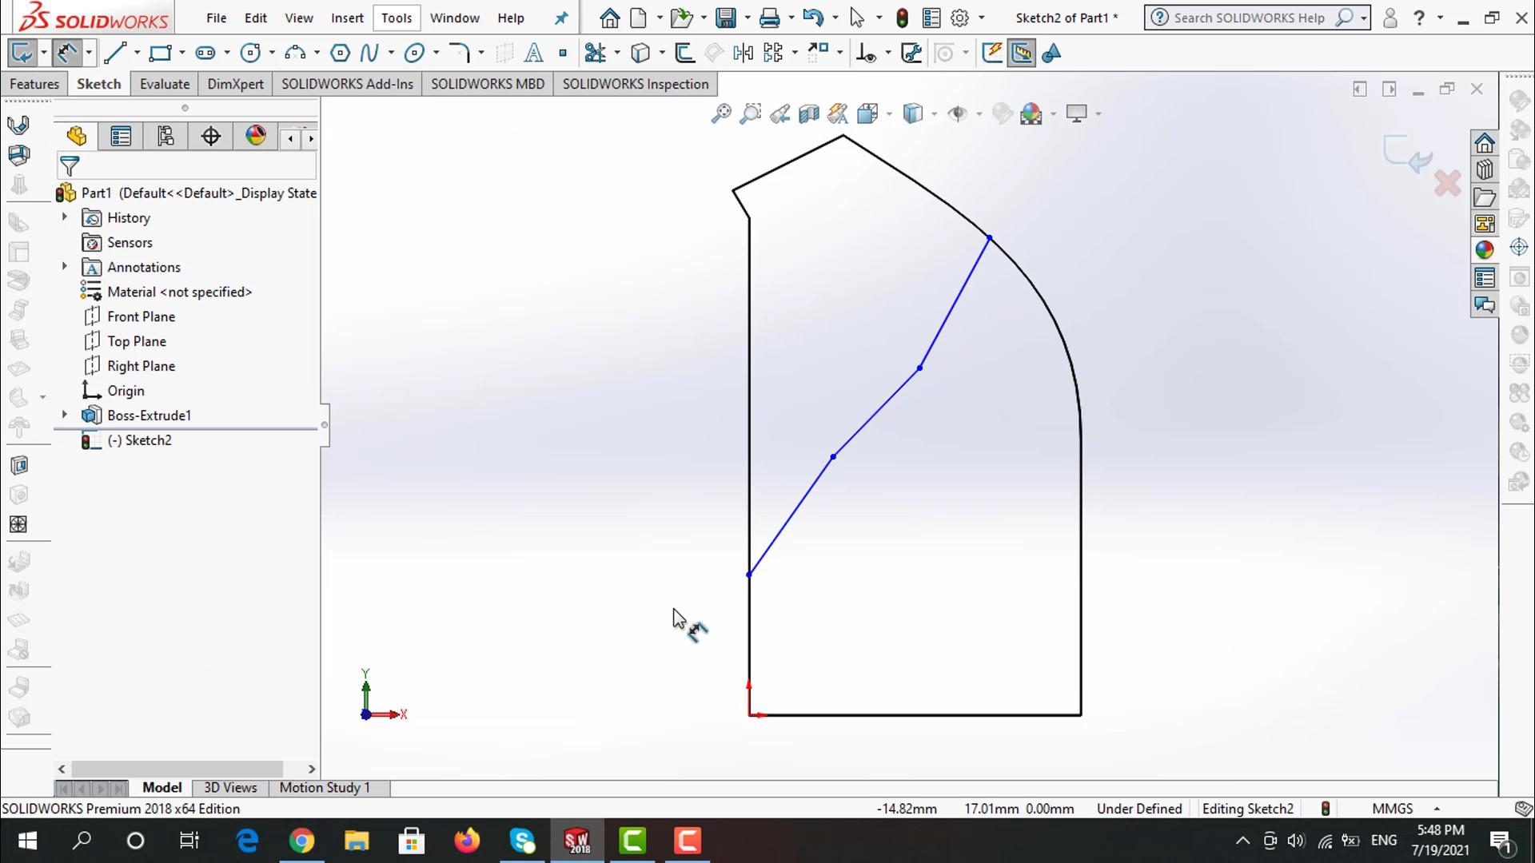Open the Insert menu
The image size is (1535, 863).
pos(347,18)
